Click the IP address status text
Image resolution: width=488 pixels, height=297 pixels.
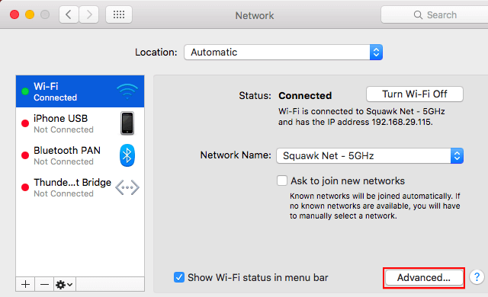(x=361, y=117)
